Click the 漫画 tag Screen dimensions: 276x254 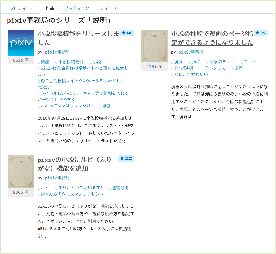[x=179, y=62]
